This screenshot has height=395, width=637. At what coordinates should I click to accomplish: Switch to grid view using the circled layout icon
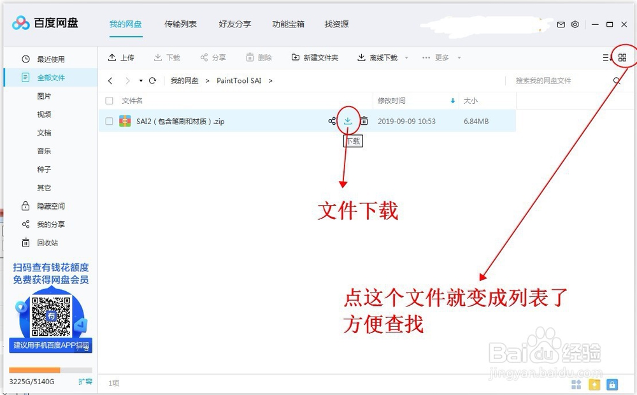(x=623, y=57)
